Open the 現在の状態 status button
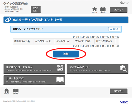132x110 pixels. 36,10
